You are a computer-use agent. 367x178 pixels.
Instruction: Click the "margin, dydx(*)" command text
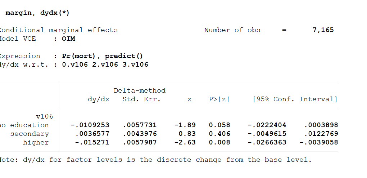[37, 13]
